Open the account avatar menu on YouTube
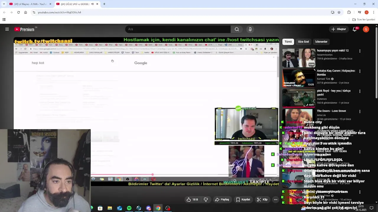This screenshot has height=212, width=378. [366, 29]
